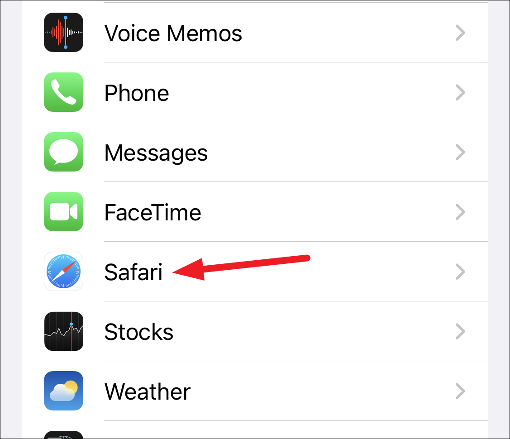Screen dimensions: 510x439
Task: Open the Phone settings entry text
Action: (x=137, y=93)
